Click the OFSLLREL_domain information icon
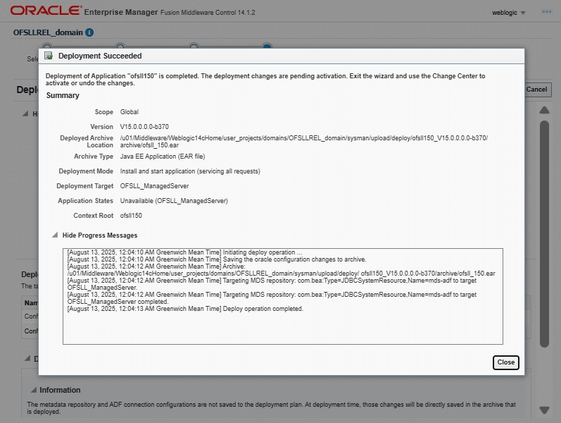Image resolution: width=561 pixels, height=423 pixels. (x=89, y=32)
